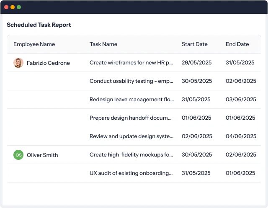The width and height of the screenshot is (268, 208).
Task: Click the End Date column header
Action: coord(237,44)
